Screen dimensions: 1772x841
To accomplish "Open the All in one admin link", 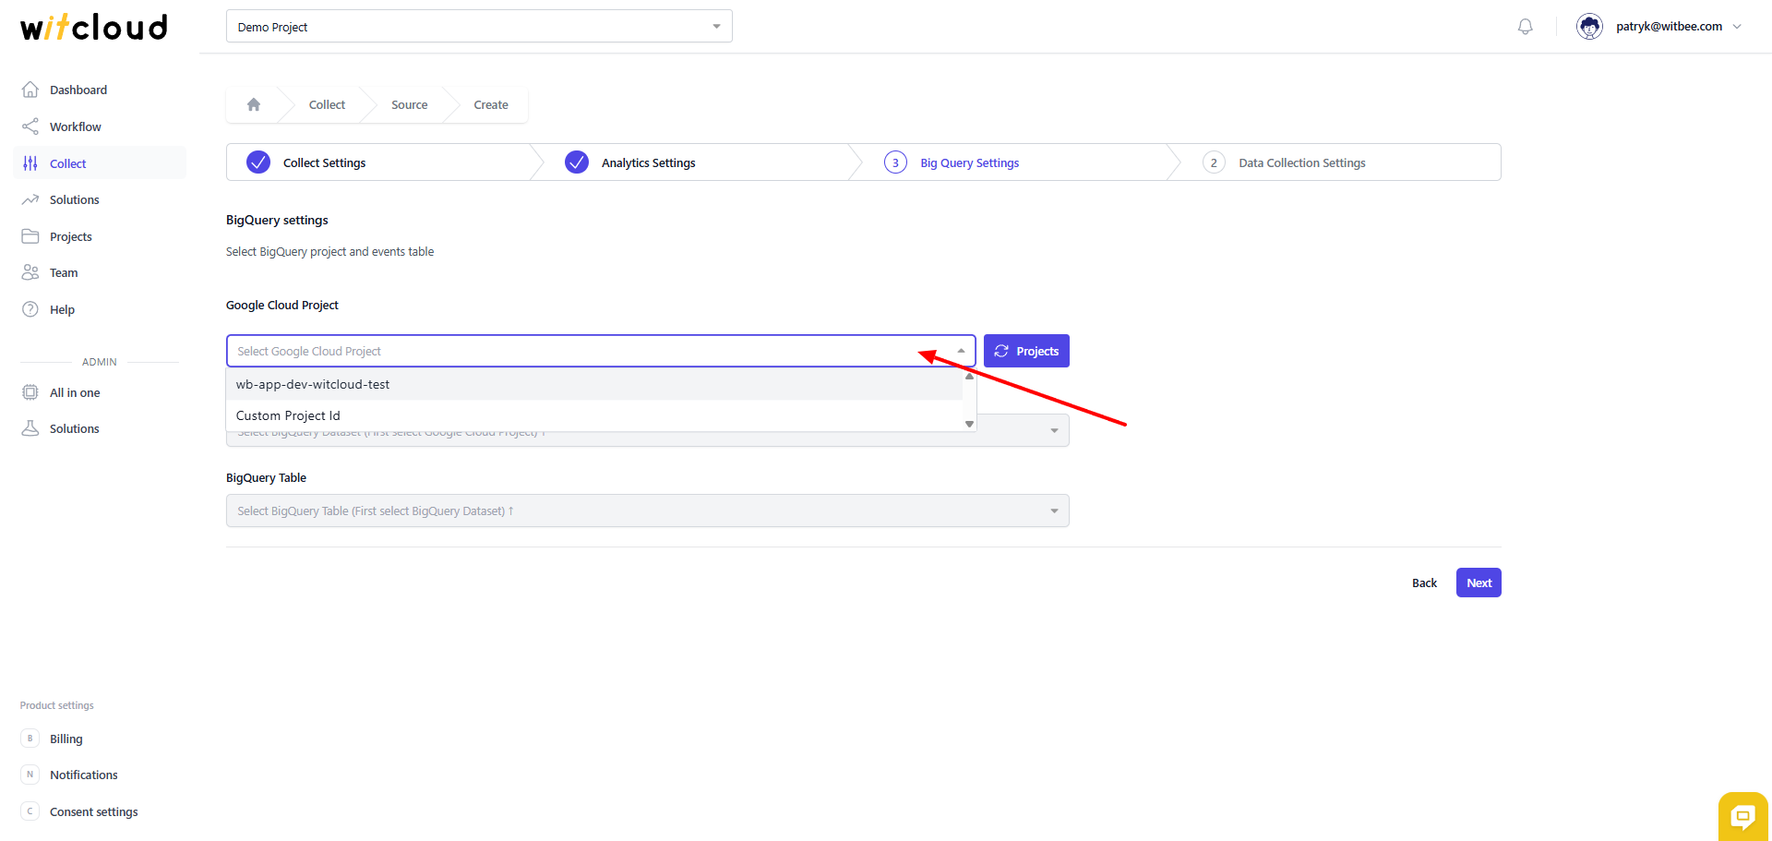I will point(75,392).
